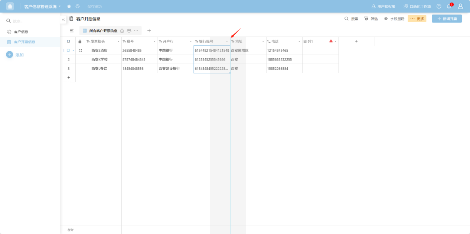470x234 pixels.
Task: Open the notification bell
Action: [449, 6]
